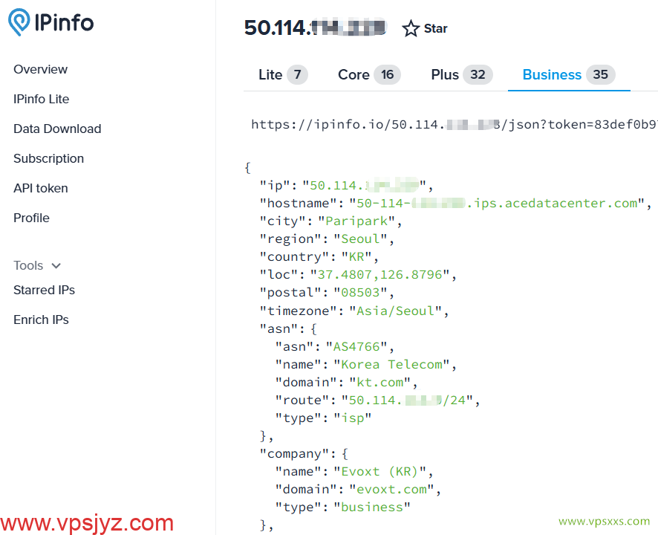Switch to the Plus tab

tap(462, 75)
